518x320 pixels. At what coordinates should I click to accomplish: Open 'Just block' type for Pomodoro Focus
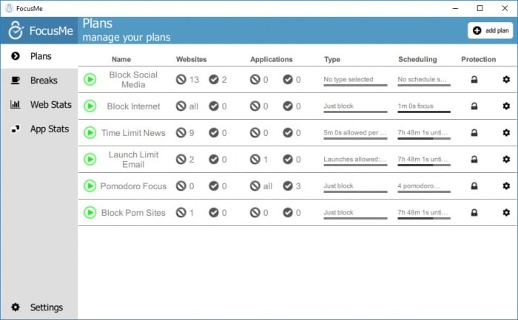point(355,187)
